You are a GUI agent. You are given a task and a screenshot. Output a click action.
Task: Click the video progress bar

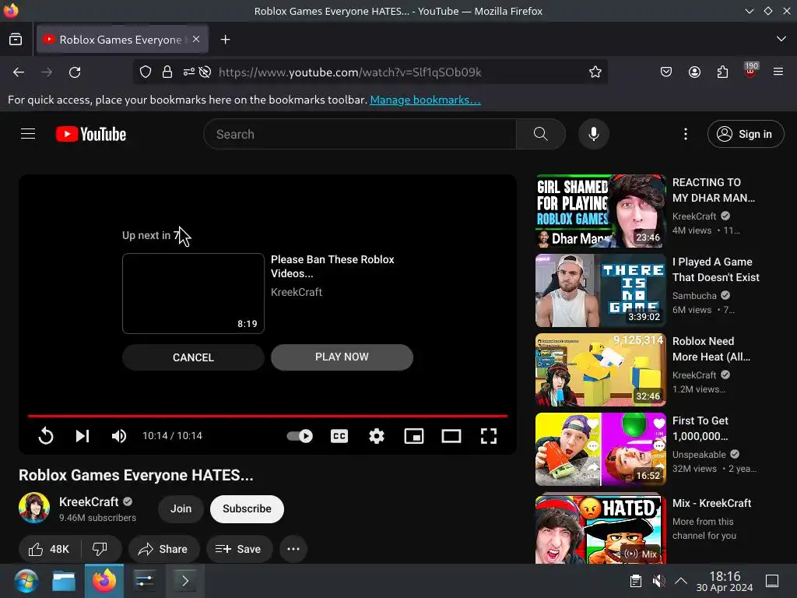[x=268, y=416]
